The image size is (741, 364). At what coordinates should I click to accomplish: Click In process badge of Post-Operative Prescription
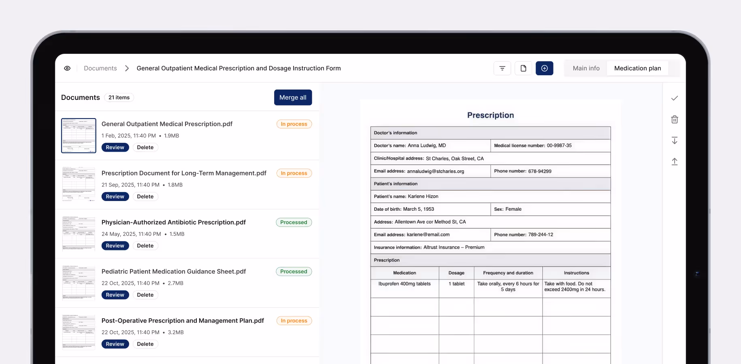294,321
